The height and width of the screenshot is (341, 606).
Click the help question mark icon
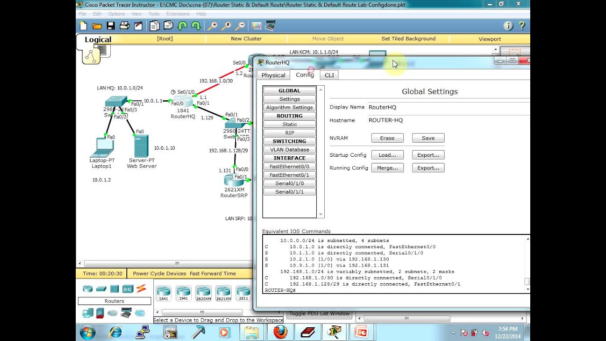pos(522,26)
